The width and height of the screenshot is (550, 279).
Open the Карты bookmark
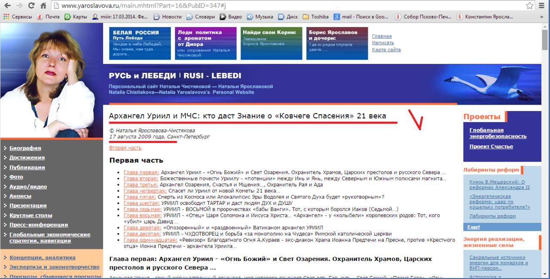(76, 17)
